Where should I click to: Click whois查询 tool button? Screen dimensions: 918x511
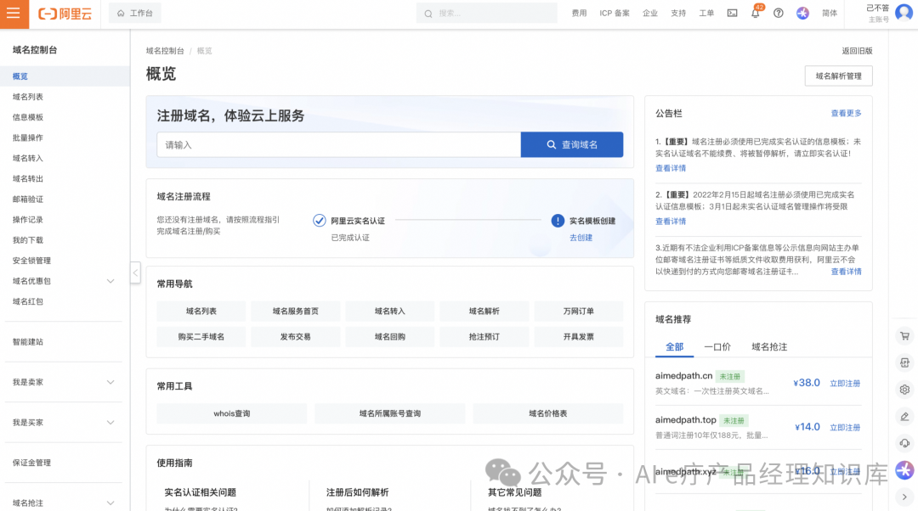[x=232, y=413]
